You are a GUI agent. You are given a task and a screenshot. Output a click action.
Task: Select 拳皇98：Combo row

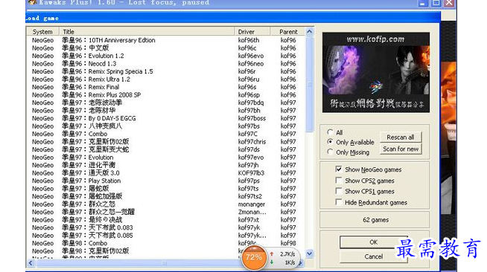pyautogui.click(x=165, y=243)
